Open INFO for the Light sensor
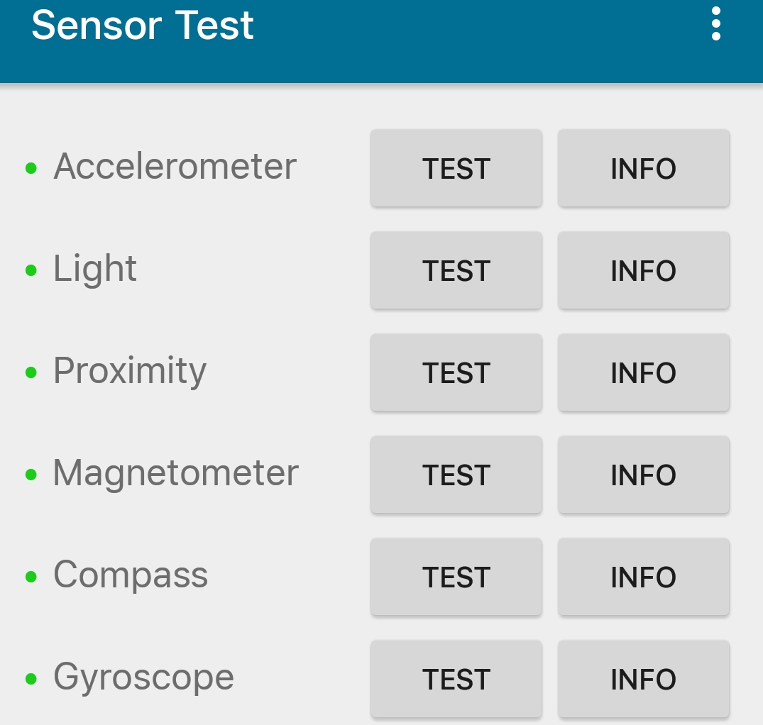The height and width of the screenshot is (725, 763). tap(643, 270)
